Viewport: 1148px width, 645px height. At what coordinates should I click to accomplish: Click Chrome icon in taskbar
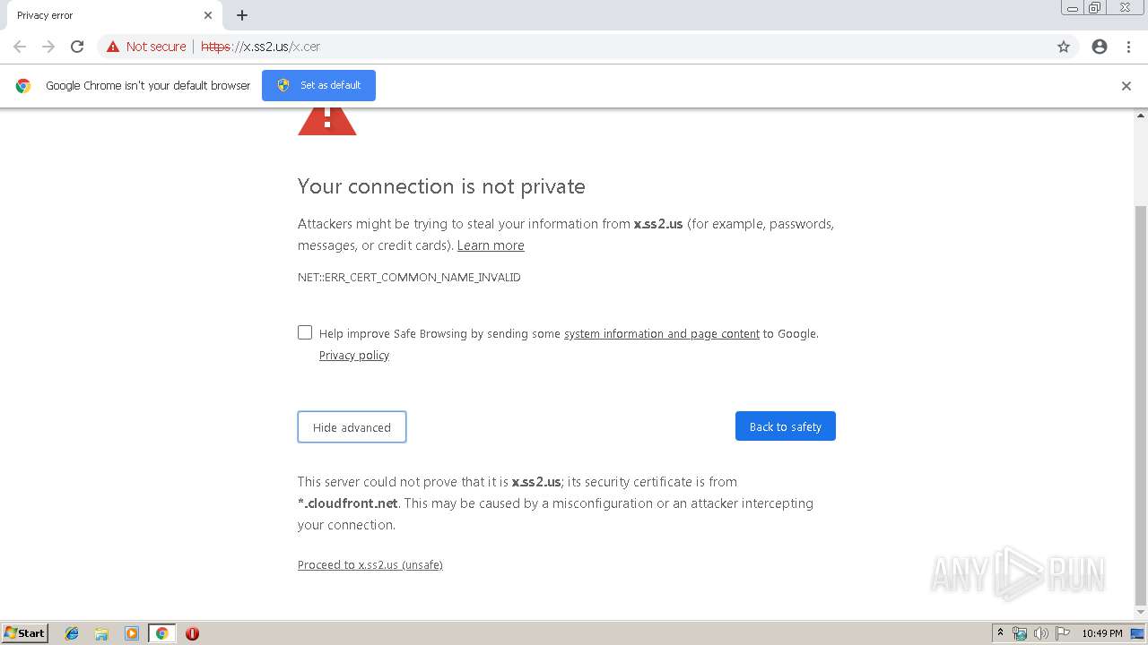point(161,633)
